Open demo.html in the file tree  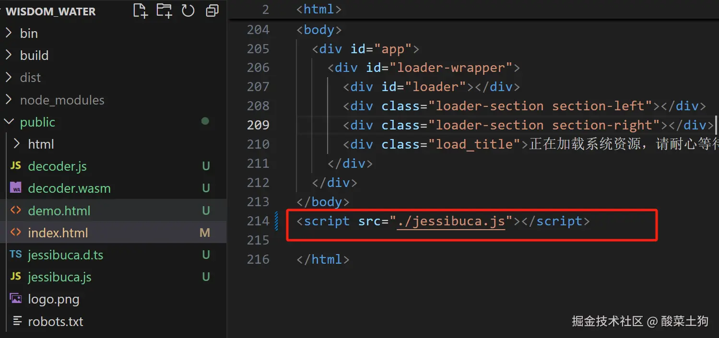59,210
